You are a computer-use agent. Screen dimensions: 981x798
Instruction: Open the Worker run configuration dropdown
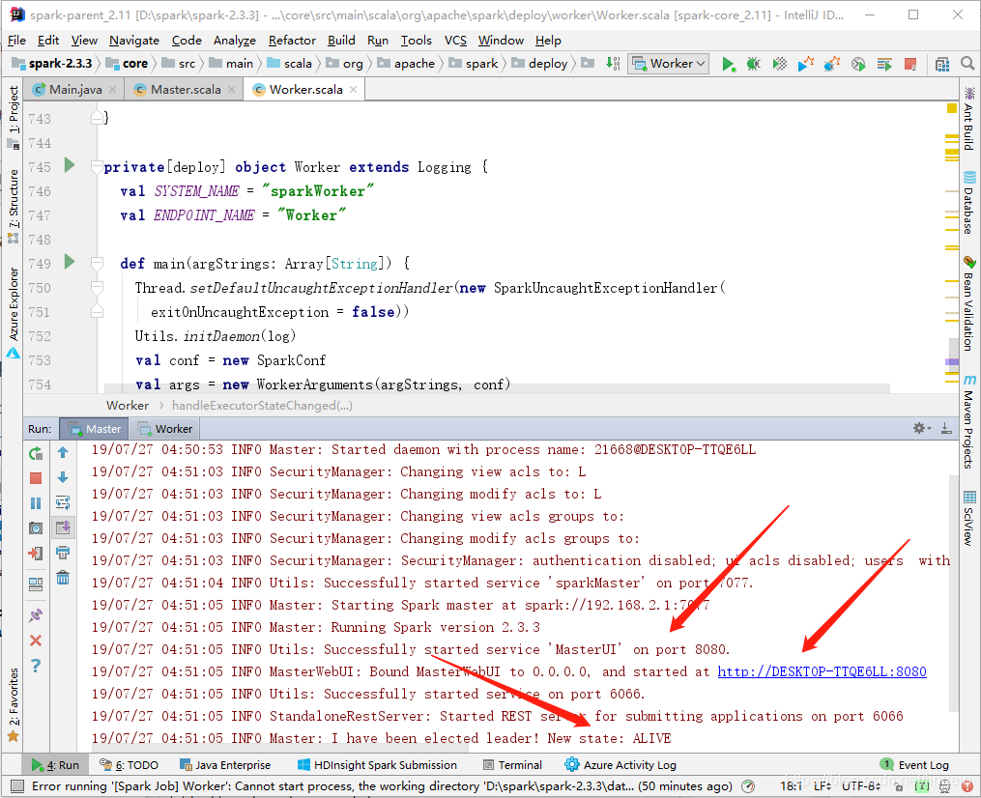669,64
